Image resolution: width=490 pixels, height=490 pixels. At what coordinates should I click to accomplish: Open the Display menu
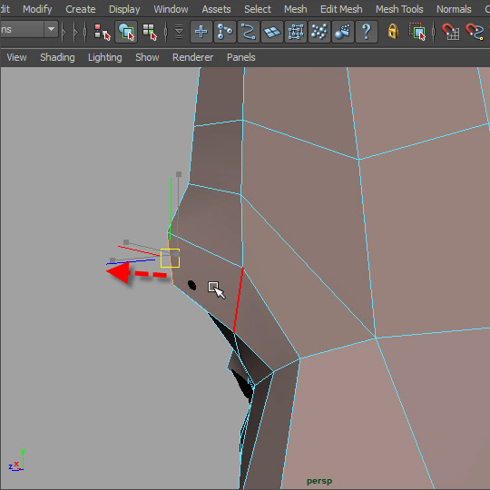point(124,9)
